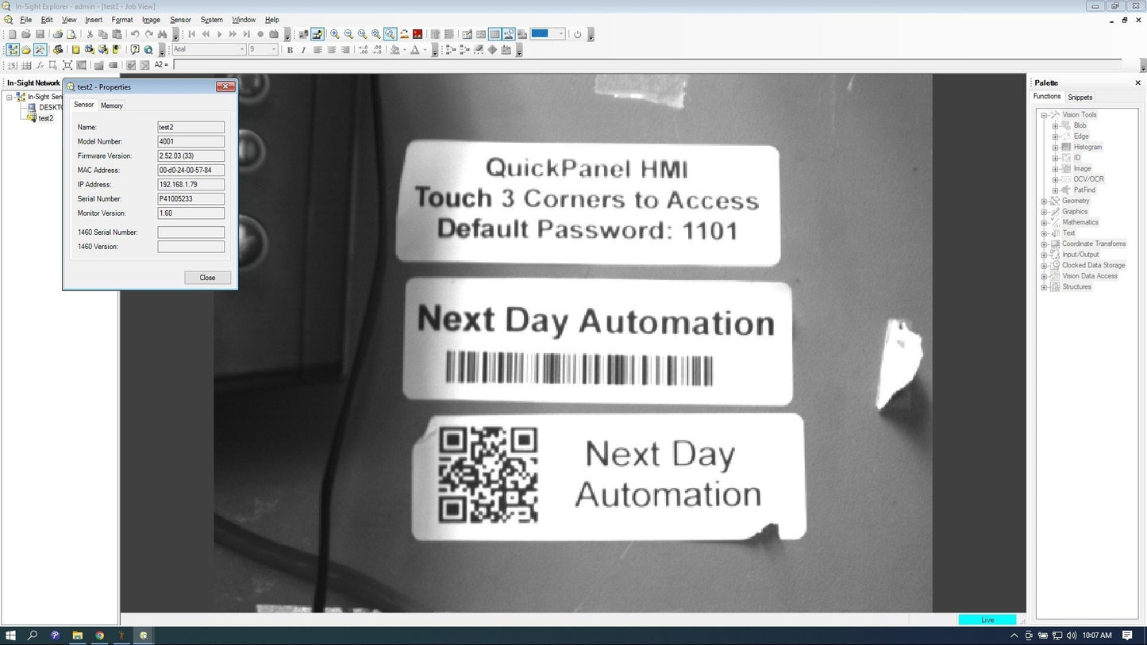Click the Print preview icon
This screenshot has height=645, width=1147.
pyautogui.click(x=71, y=34)
